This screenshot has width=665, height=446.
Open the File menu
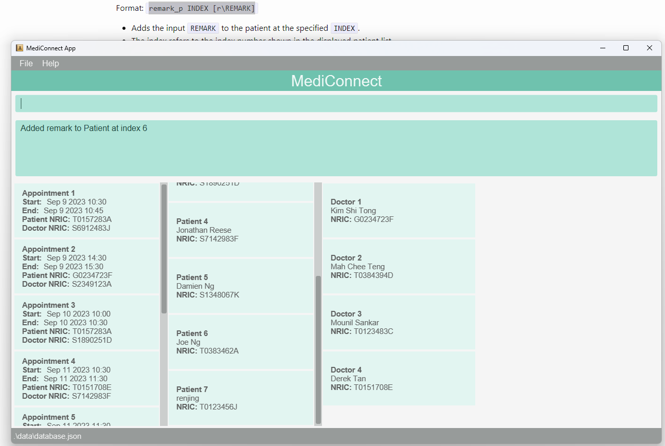click(x=26, y=63)
